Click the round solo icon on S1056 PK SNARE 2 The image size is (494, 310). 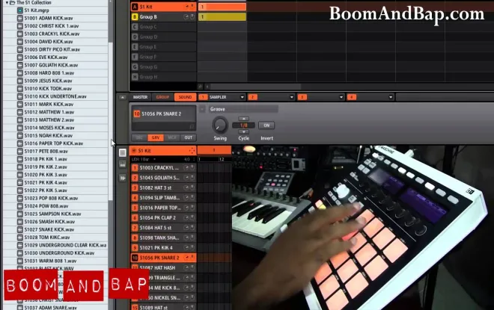[186, 258]
